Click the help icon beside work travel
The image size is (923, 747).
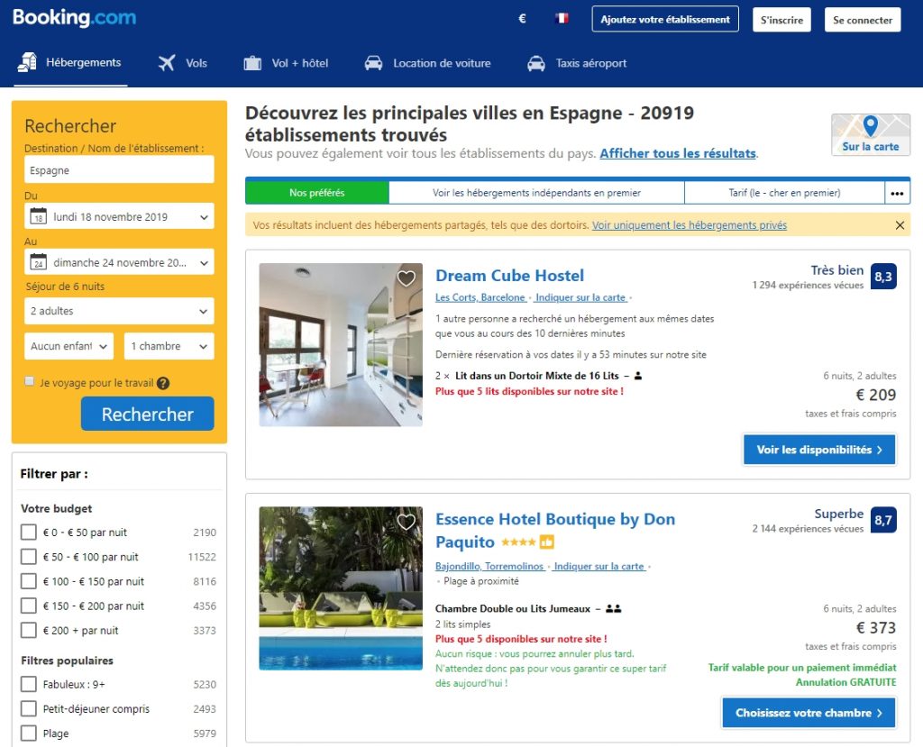click(x=163, y=383)
